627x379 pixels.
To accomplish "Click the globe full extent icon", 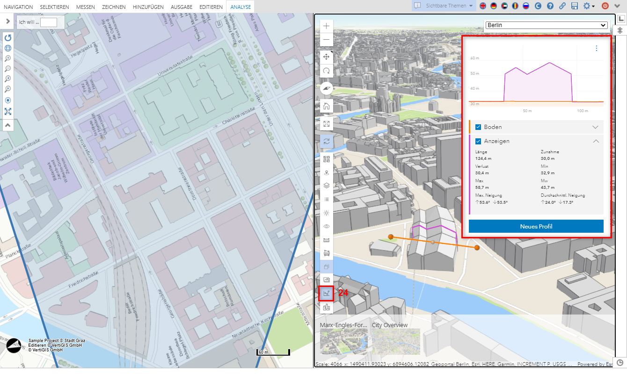I will pos(8,48).
